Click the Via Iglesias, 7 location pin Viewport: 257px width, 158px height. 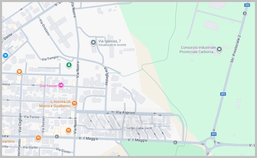93,43
